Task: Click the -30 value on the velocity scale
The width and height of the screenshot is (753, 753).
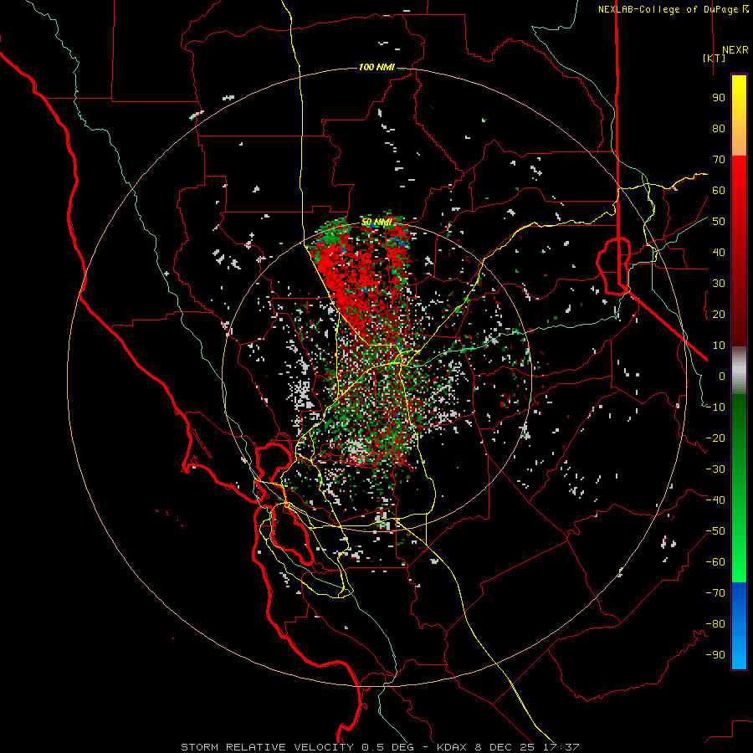Action: point(715,469)
